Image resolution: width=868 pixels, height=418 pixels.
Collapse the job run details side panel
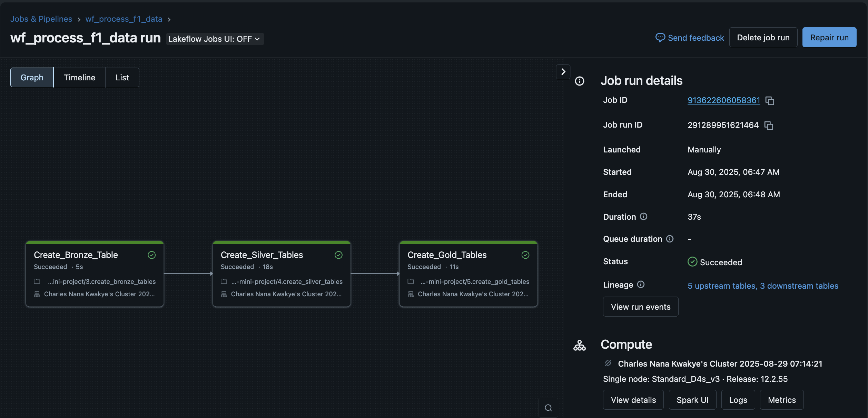pos(563,72)
